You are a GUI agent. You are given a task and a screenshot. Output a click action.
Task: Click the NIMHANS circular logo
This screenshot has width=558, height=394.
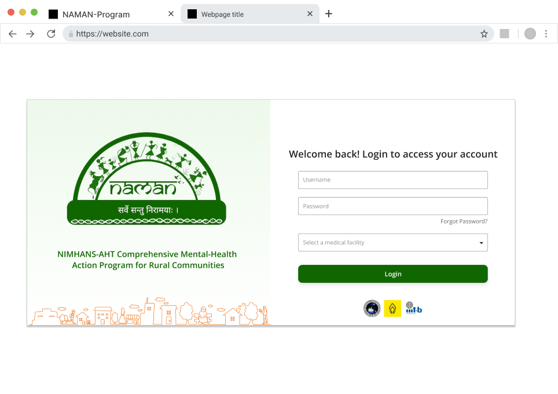pos(372,308)
